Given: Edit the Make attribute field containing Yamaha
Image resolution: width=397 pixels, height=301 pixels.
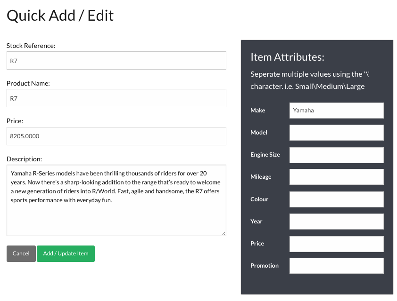Looking at the screenshot, I should (336, 111).
